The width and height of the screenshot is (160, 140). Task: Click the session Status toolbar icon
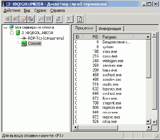[49, 19]
